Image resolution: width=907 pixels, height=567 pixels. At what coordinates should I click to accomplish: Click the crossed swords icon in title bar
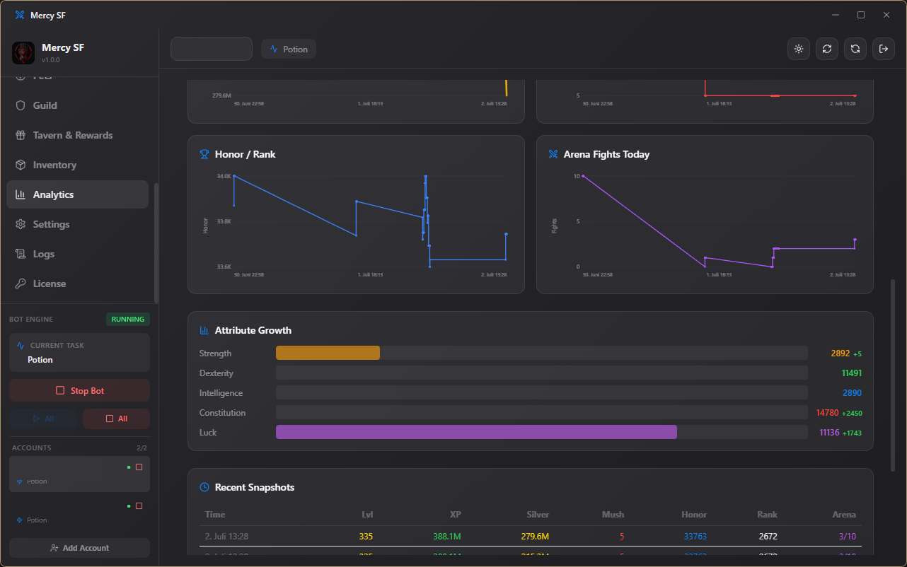click(x=20, y=15)
